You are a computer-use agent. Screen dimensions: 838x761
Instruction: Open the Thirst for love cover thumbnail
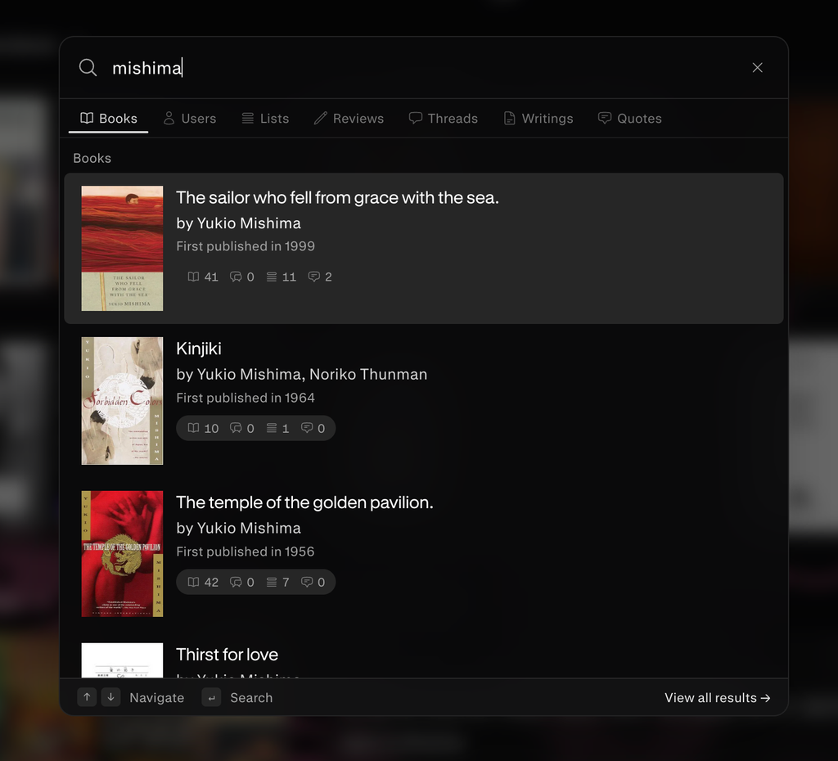tap(123, 660)
